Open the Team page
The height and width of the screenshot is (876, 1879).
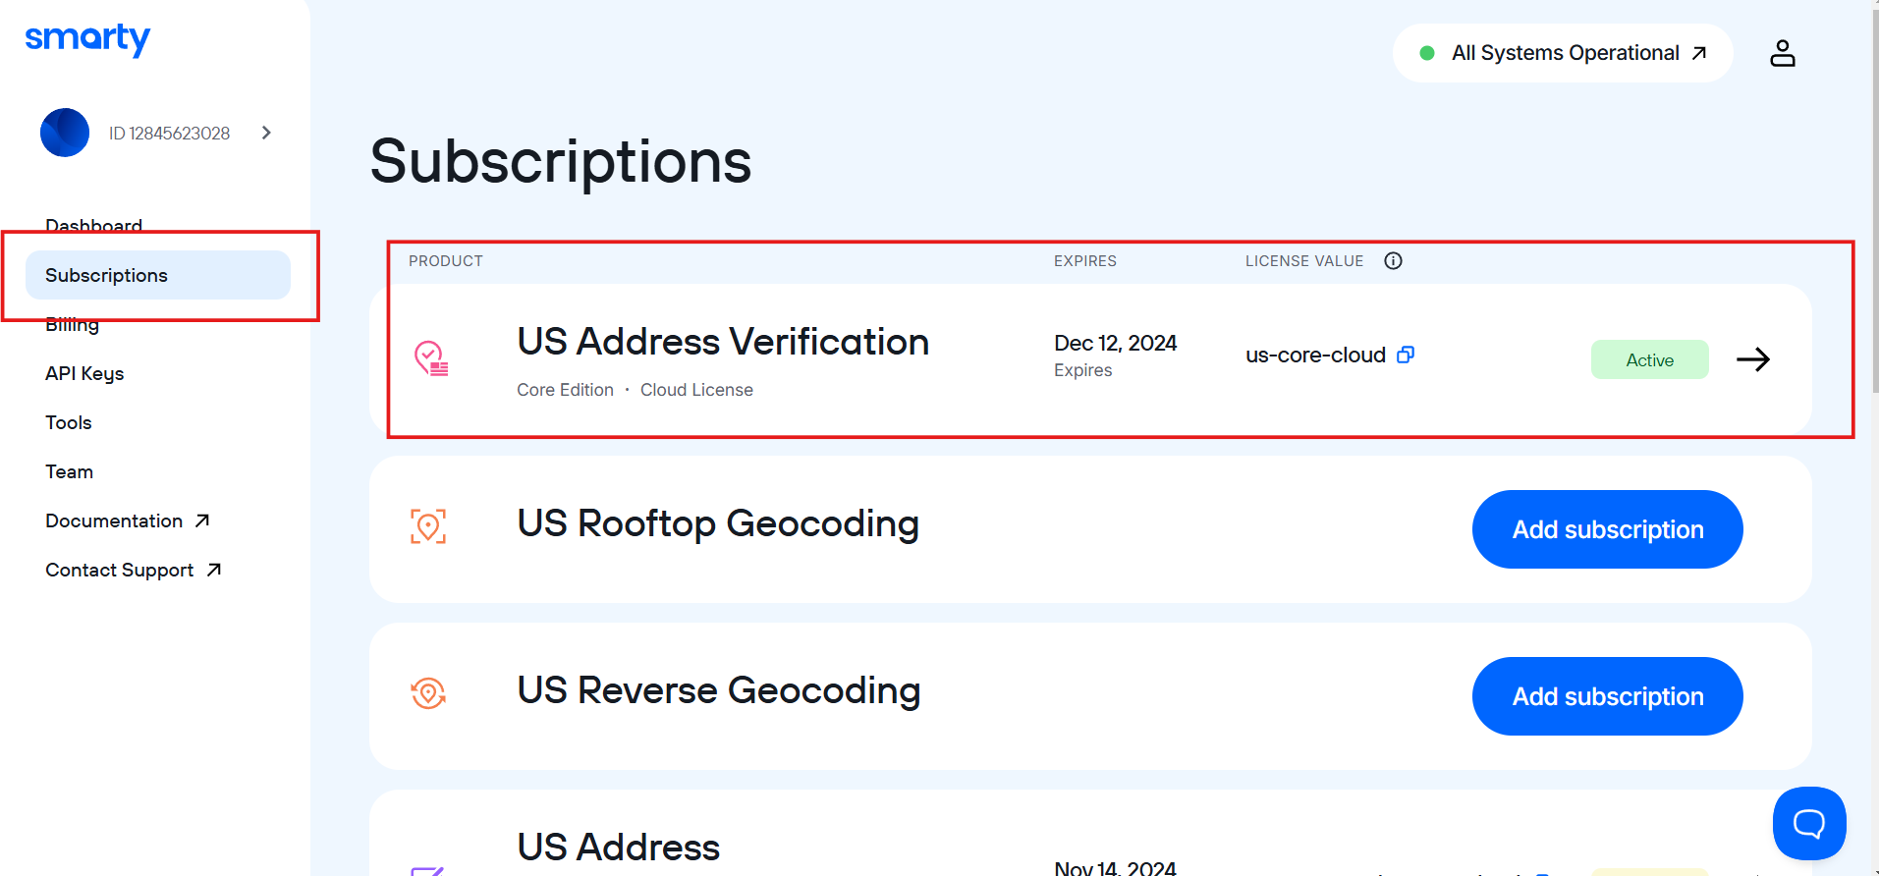(69, 471)
